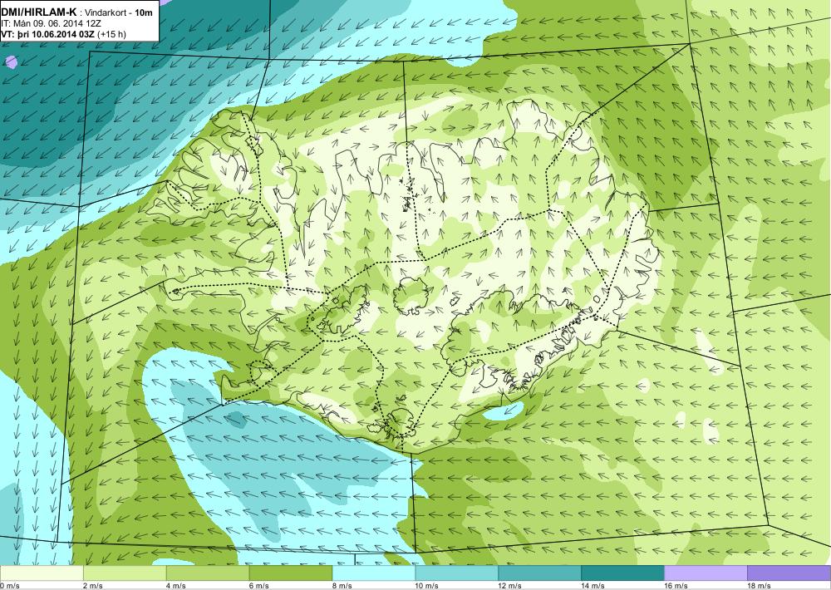Pick the 4–6 m/s green legend swatch
This screenshot has width=831, height=590.
pyautogui.click(x=208, y=573)
